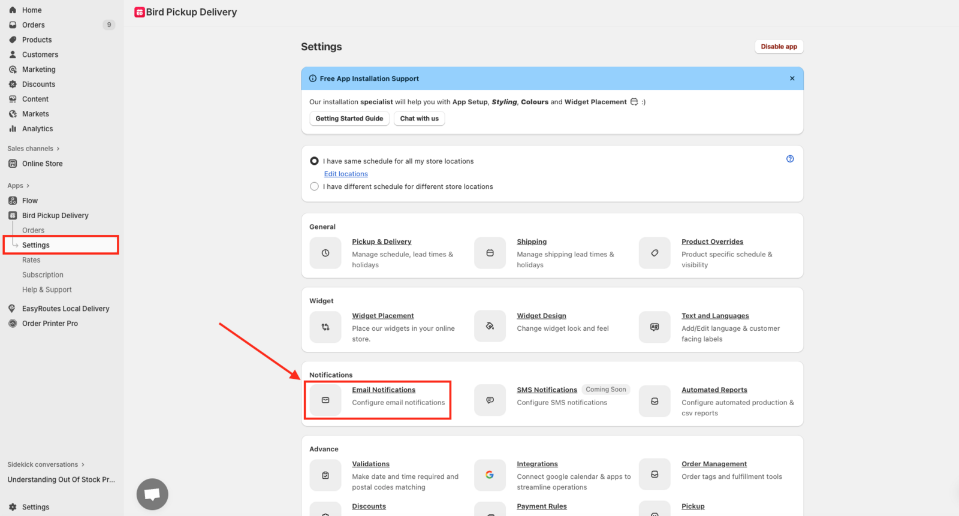Click the Orders count badge 9
The image size is (959, 516).
coord(108,25)
